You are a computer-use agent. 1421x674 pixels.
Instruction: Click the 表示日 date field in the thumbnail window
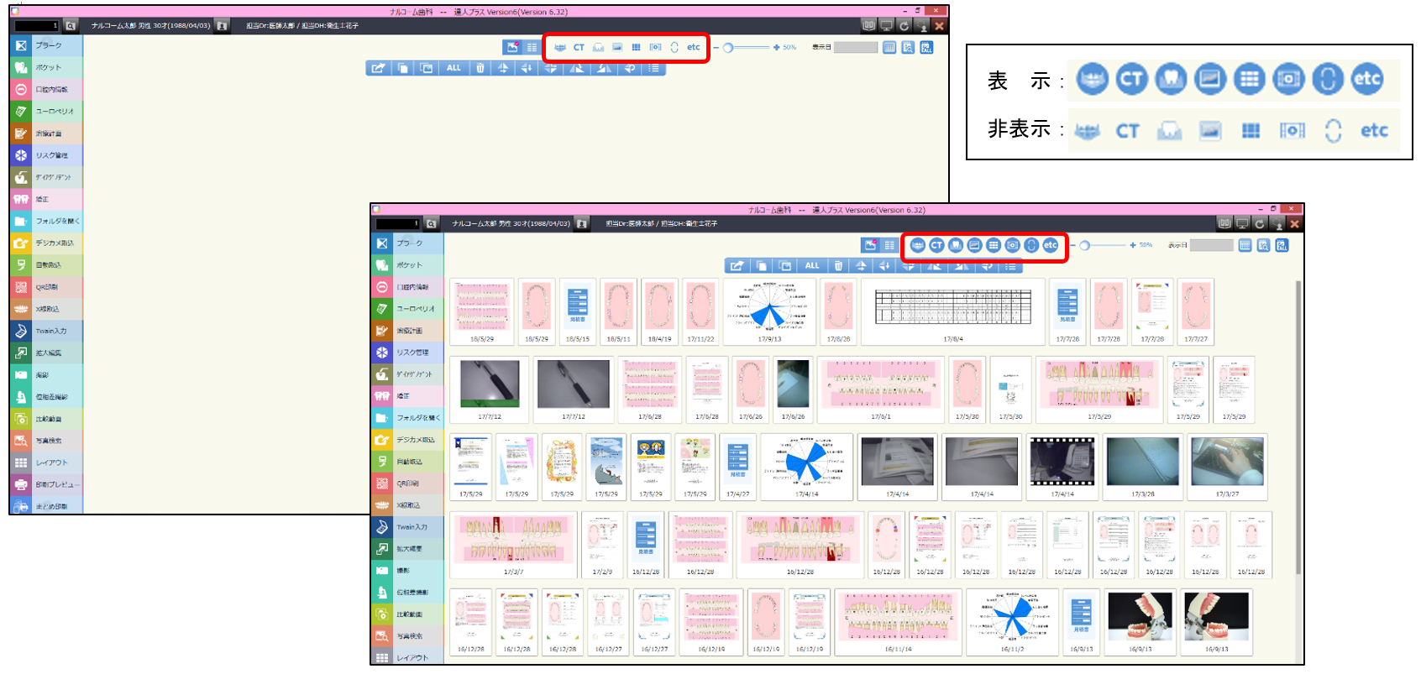click(x=1212, y=245)
